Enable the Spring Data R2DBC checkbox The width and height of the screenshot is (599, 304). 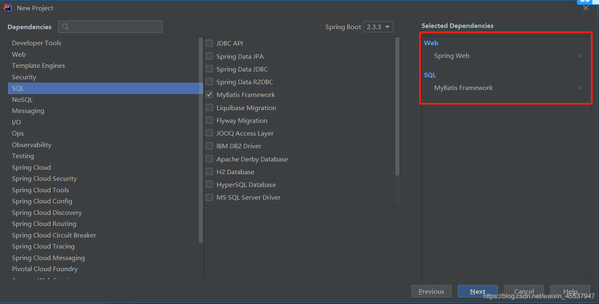point(210,82)
